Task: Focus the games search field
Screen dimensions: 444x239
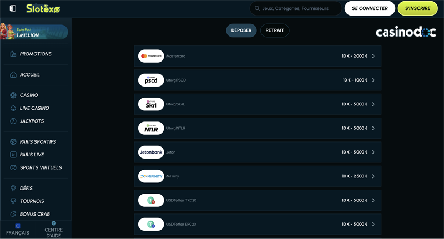Action: click(295, 8)
